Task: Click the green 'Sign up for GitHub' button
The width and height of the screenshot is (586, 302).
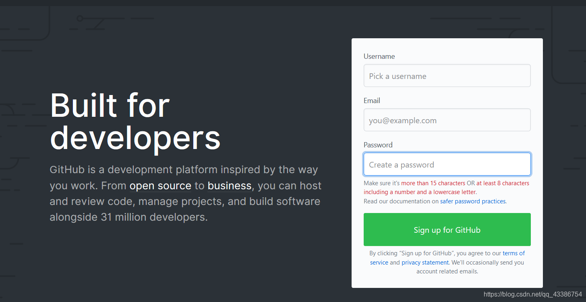Action: [x=447, y=230]
